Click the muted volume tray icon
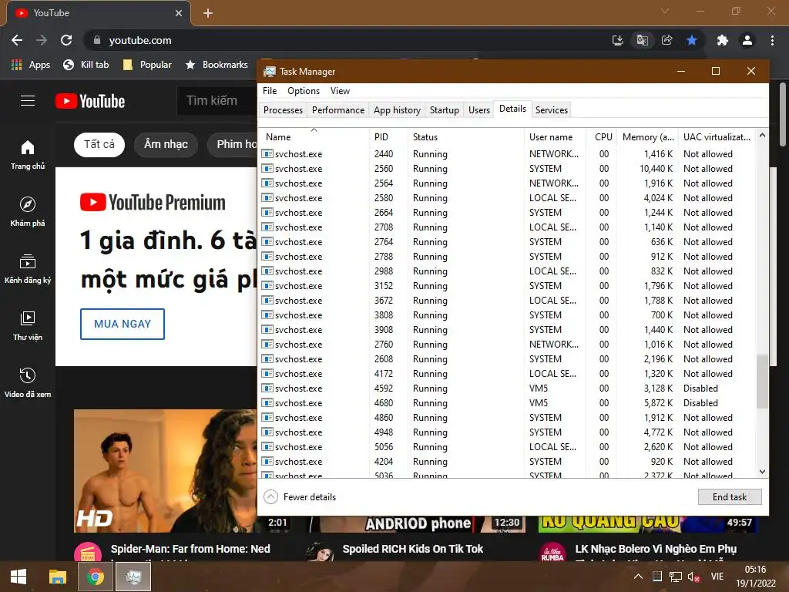 694,577
